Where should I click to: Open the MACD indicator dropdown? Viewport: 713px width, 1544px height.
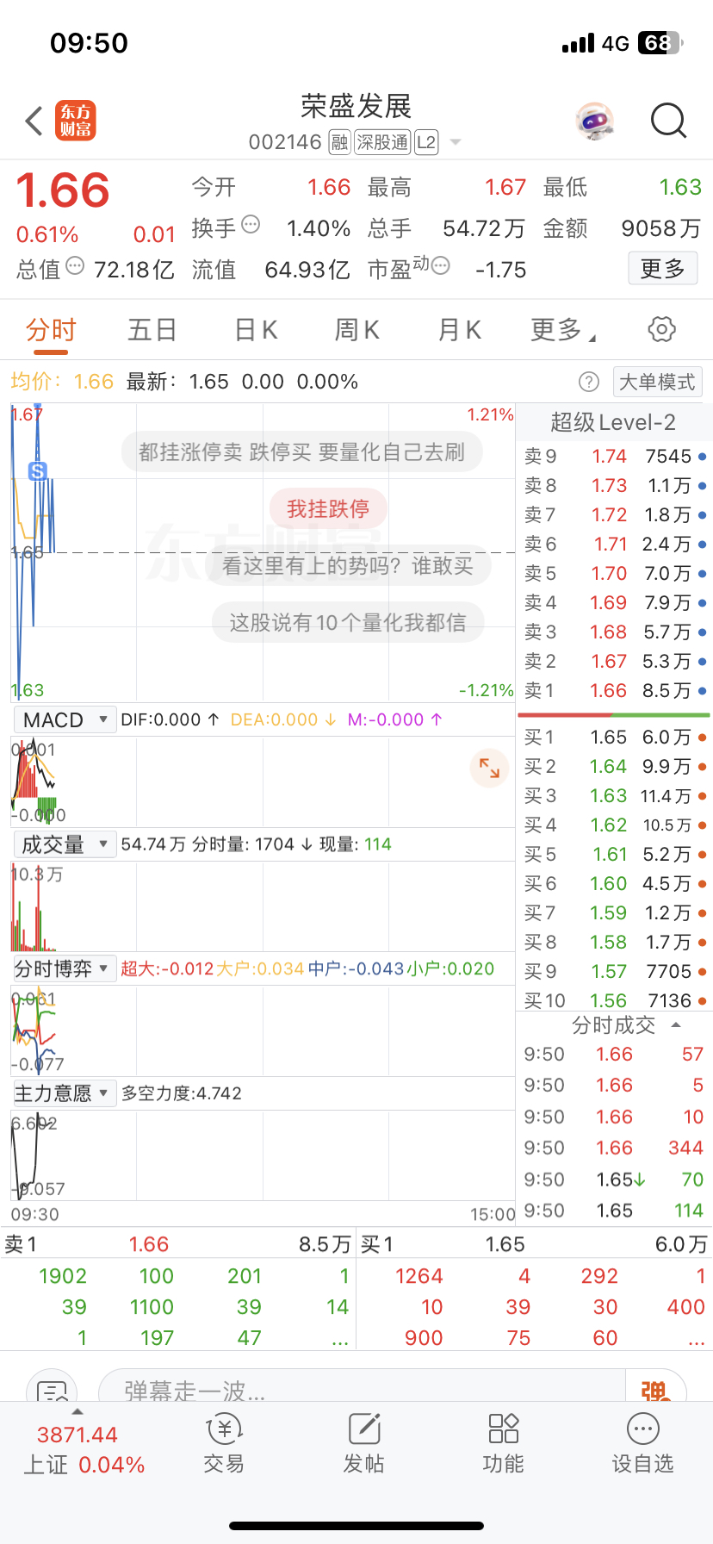(65, 719)
